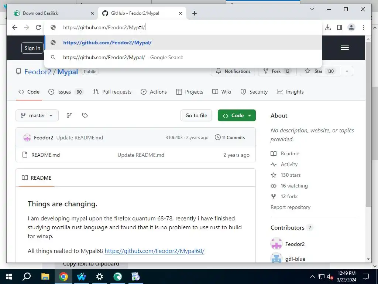Open README.md row's Update README.md commit
Image resolution: width=378 pixels, height=284 pixels.
141,155
